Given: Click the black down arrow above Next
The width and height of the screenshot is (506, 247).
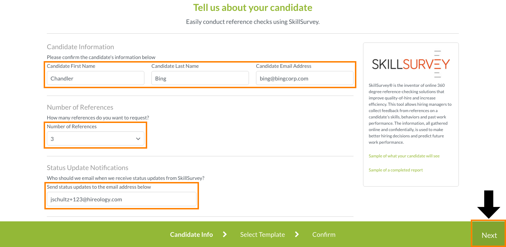Looking at the screenshot, I should pyautogui.click(x=489, y=204).
